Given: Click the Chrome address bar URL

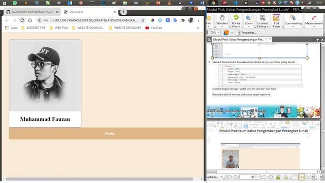Looking at the screenshot, I should click(x=95, y=20).
